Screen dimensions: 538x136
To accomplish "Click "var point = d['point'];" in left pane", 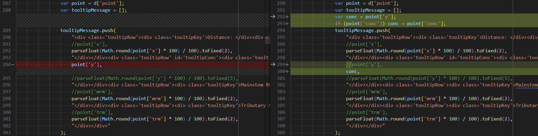I will click(92, 3).
